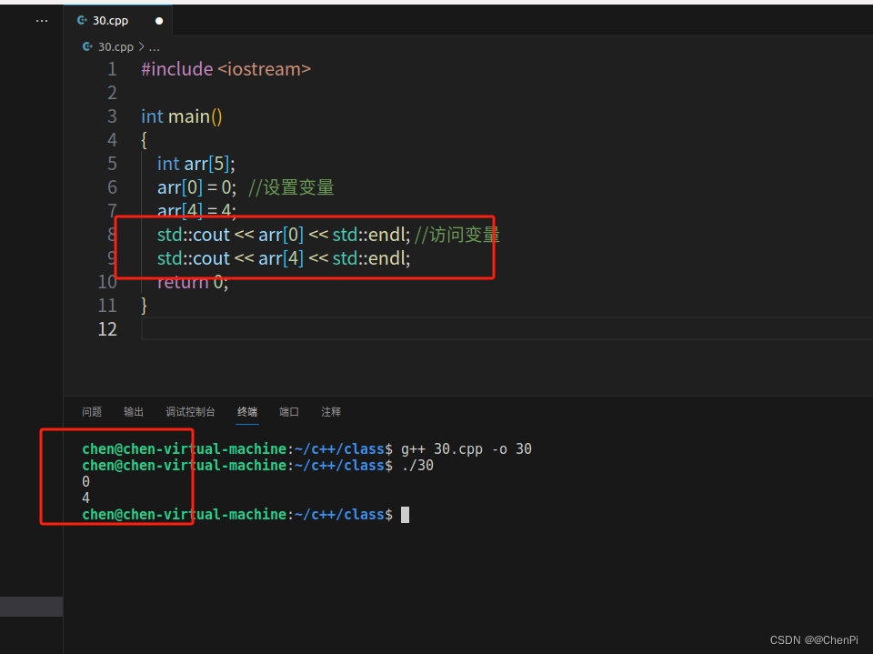Click the 'g++ 30.cpp -o 30' terminal command
This screenshot has width=873, height=654.
pyautogui.click(x=466, y=449)
